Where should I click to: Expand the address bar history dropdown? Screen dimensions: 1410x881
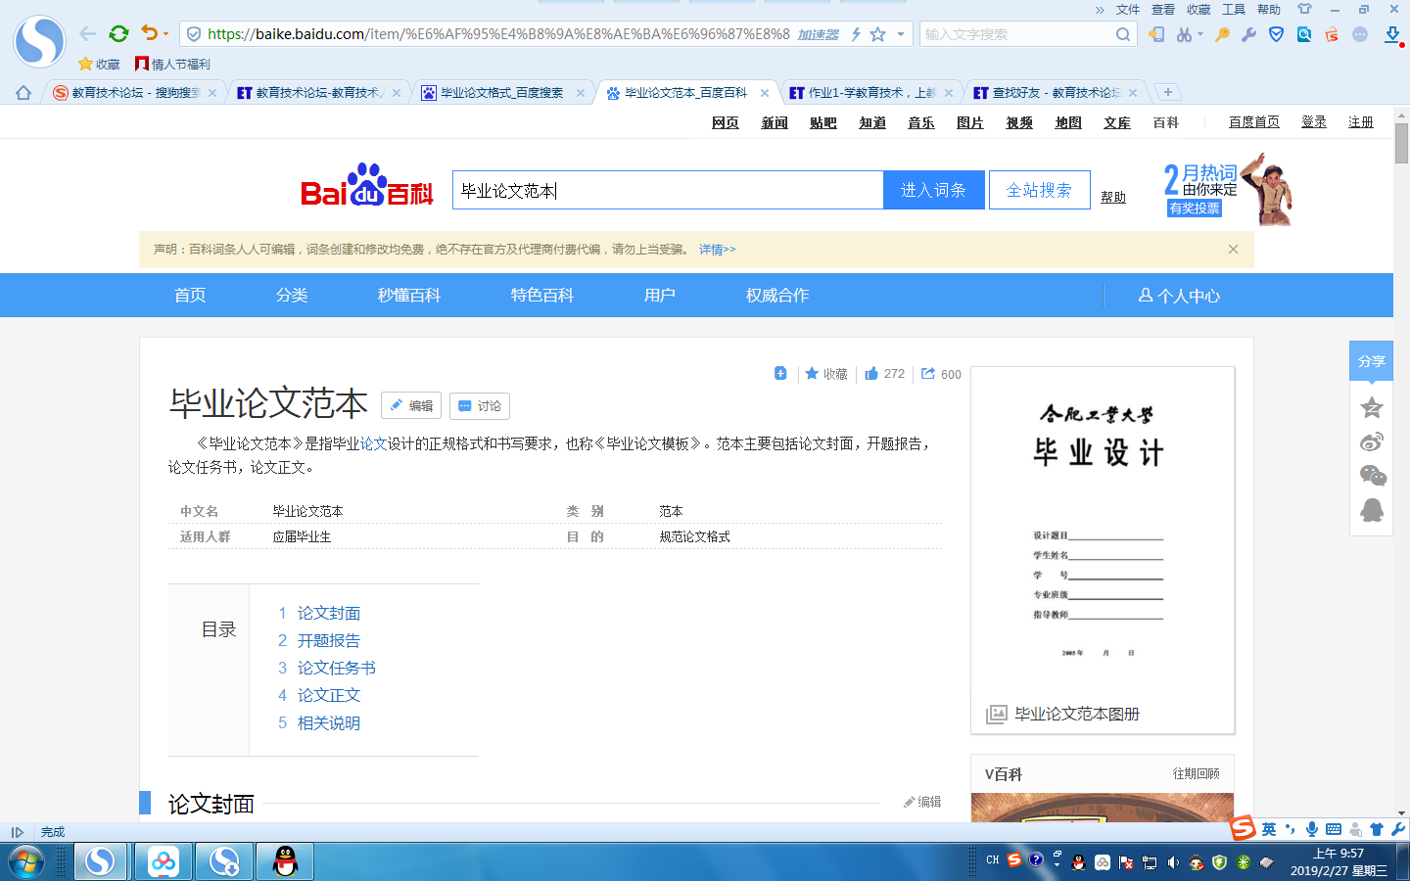pos(901,34)
